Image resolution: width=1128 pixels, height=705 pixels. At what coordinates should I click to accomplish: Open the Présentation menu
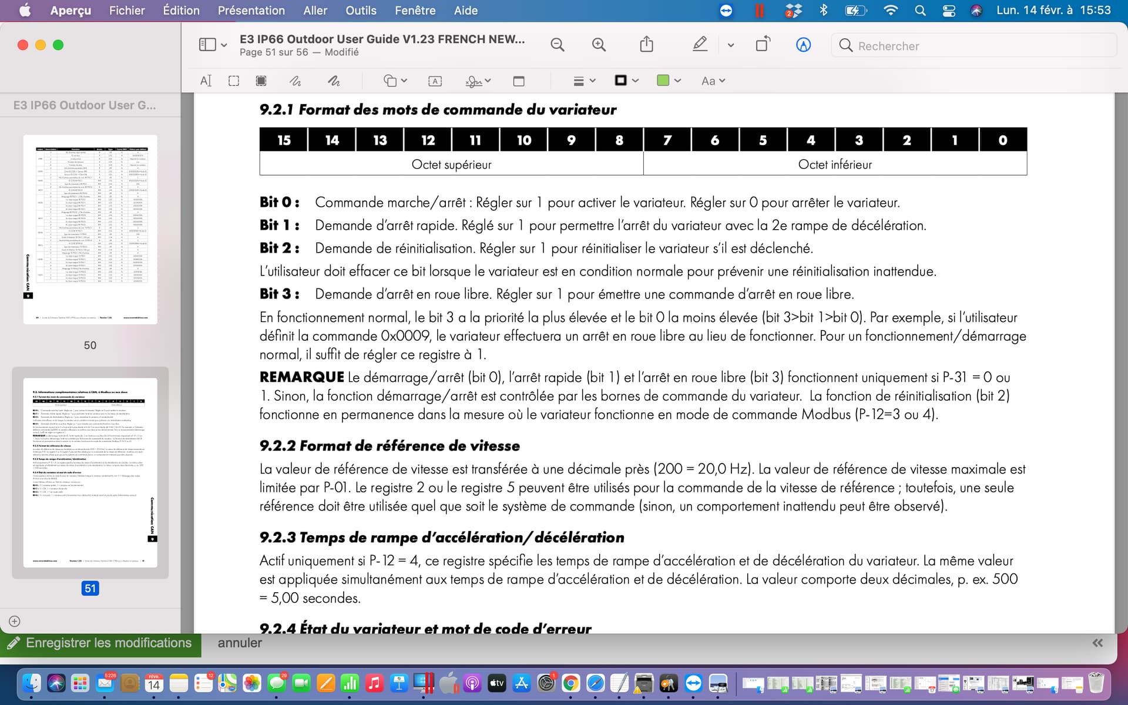pyautogui.click(x=251, y=11)
